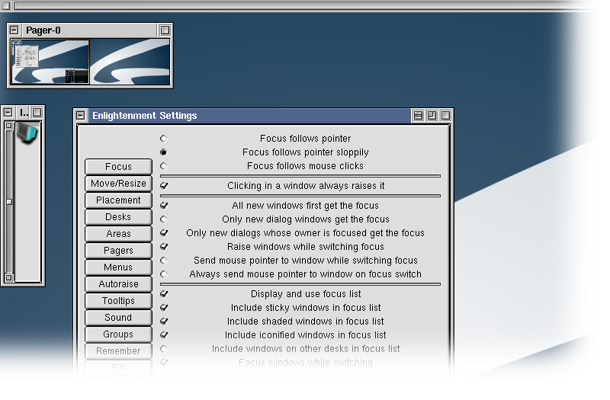The height and width of the screenshot is (400, 610).
Task: Show the Areas settings page
Action: [x=118, y=233]
